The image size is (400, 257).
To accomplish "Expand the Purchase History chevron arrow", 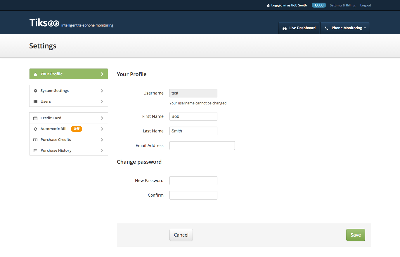I will (102, 151).
